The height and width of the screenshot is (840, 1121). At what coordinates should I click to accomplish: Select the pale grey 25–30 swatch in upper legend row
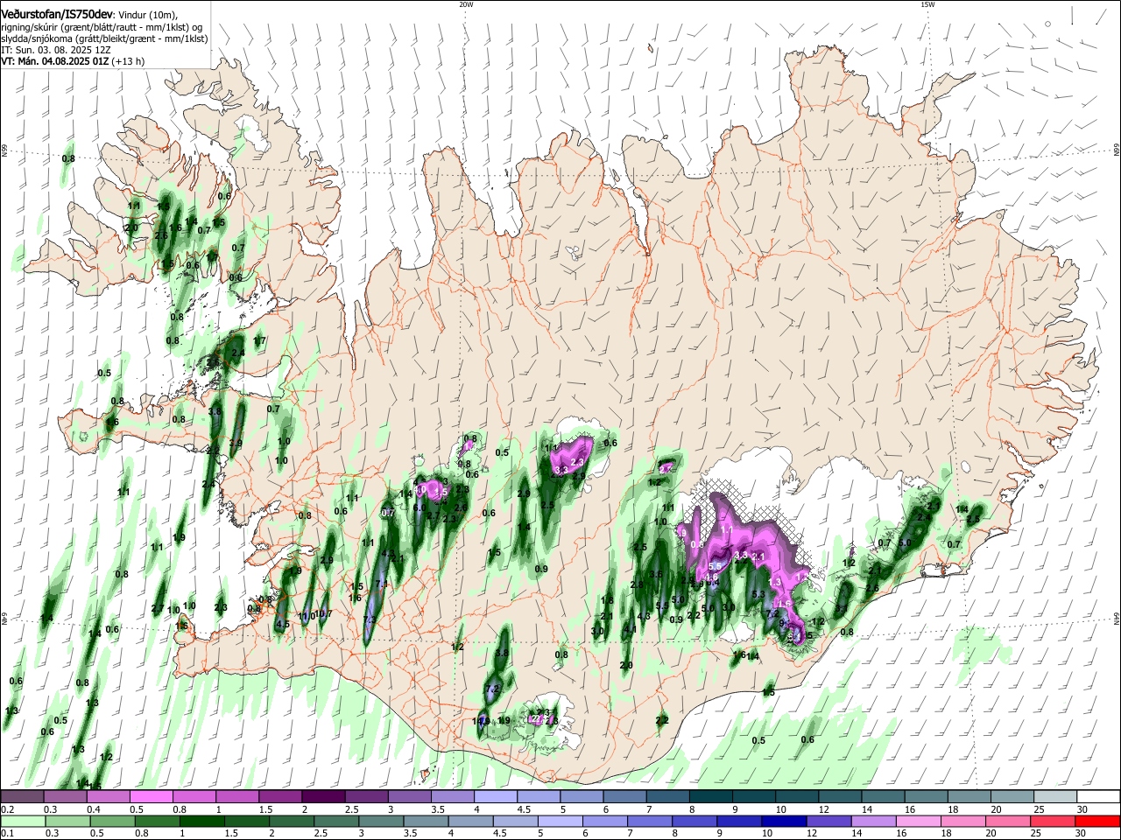tap(1055, 796)
